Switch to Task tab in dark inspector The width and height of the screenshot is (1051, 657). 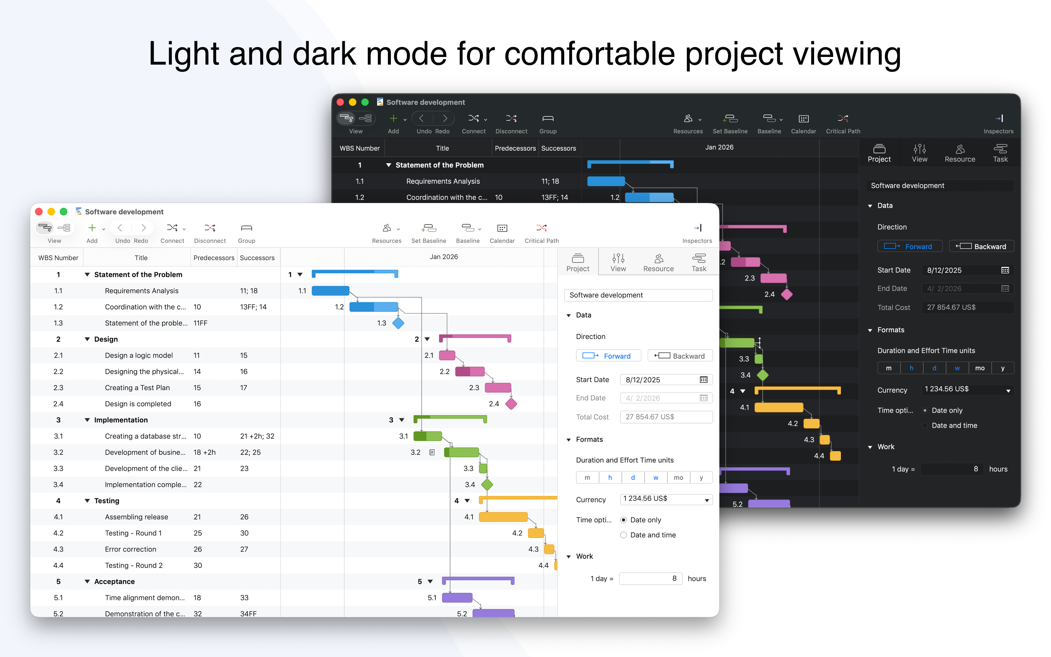click(x=1000, y=153)
